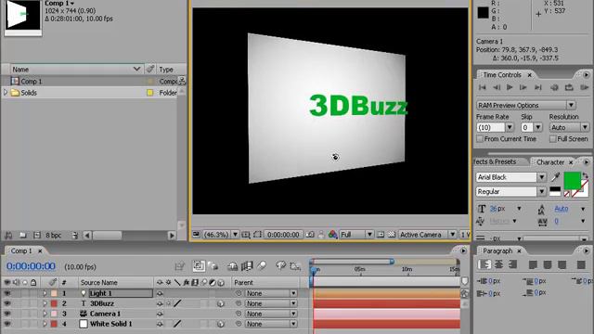Open Comp Mini-Flowchart timeline icon

179,266
